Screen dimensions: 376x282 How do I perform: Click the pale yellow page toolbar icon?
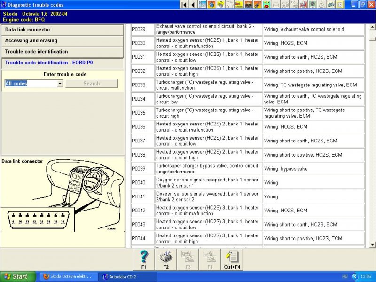[340, 5]
